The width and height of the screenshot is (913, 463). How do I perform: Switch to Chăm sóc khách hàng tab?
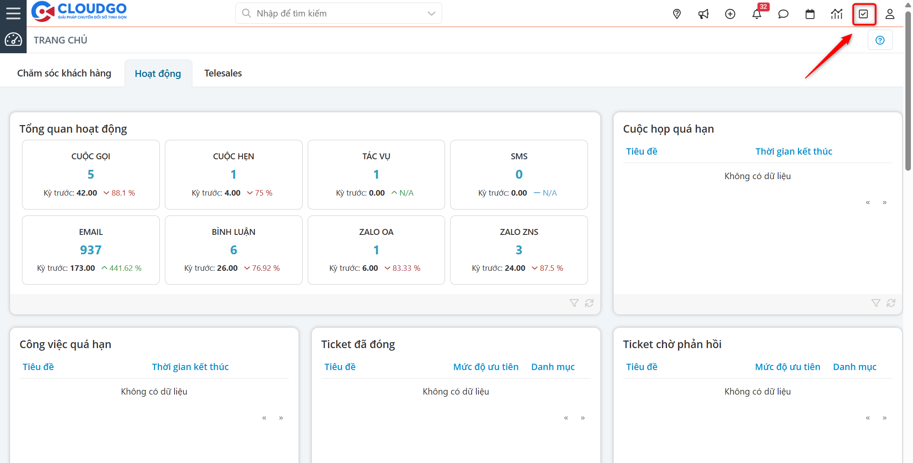tap(64, 74)
